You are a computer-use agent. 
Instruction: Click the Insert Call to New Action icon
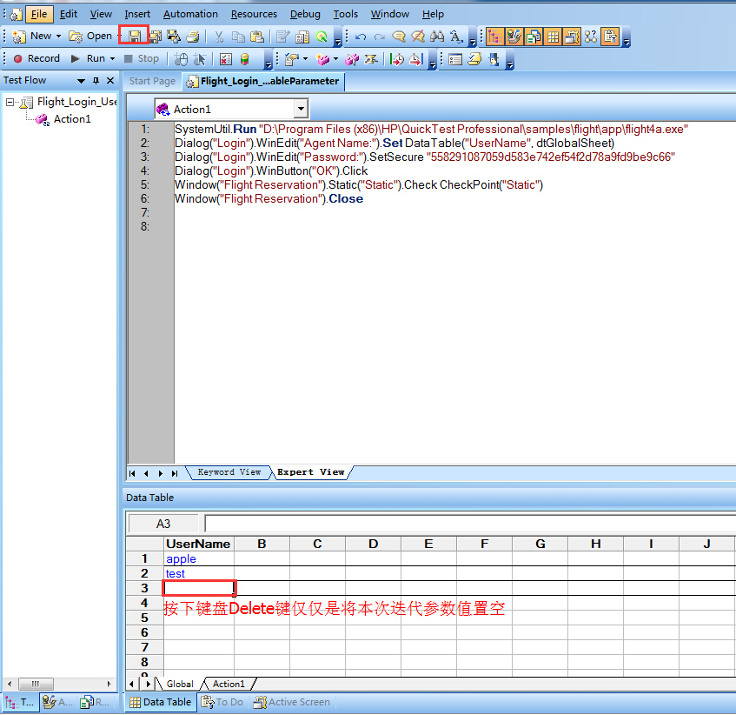point(322,59)
